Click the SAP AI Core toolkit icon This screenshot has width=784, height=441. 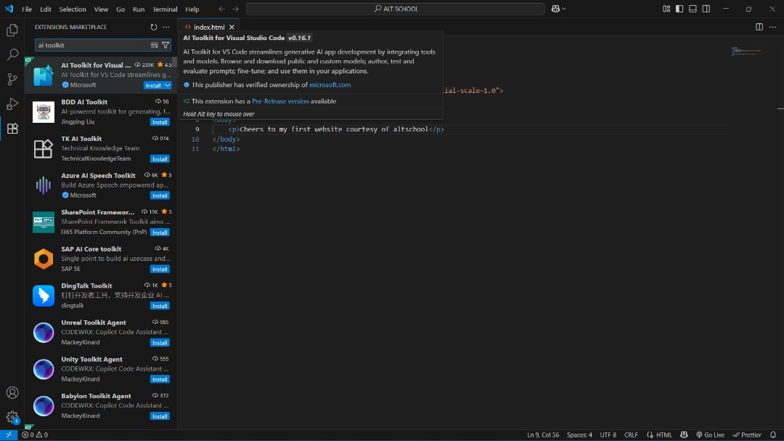(x=44, y=259)
